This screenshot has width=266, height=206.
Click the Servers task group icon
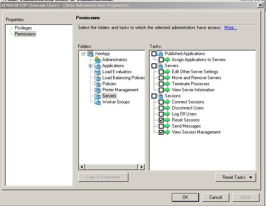tap(160, 66)
